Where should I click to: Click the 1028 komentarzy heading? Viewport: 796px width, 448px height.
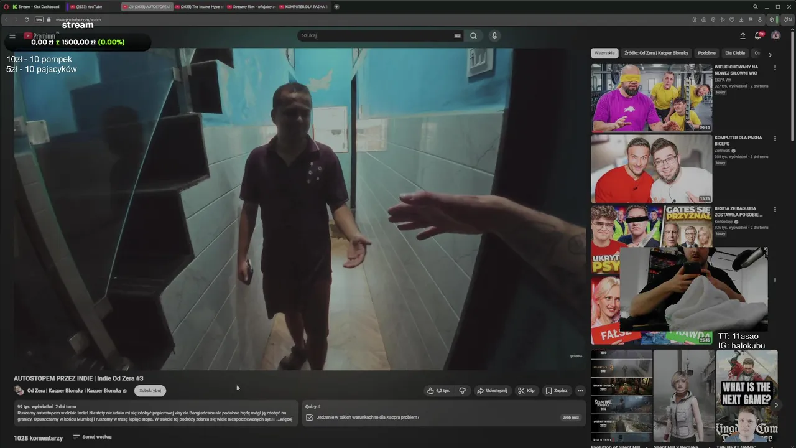pos(39,438)
